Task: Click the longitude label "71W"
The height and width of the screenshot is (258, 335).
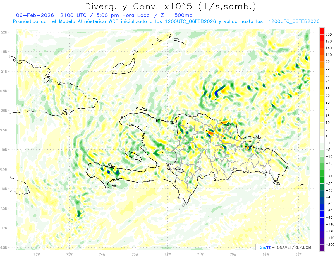Action: click(200, 254)
